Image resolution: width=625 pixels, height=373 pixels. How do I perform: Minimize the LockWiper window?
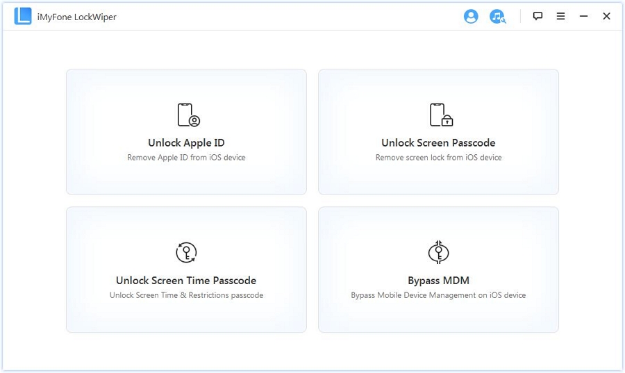(x=583, y=17)
